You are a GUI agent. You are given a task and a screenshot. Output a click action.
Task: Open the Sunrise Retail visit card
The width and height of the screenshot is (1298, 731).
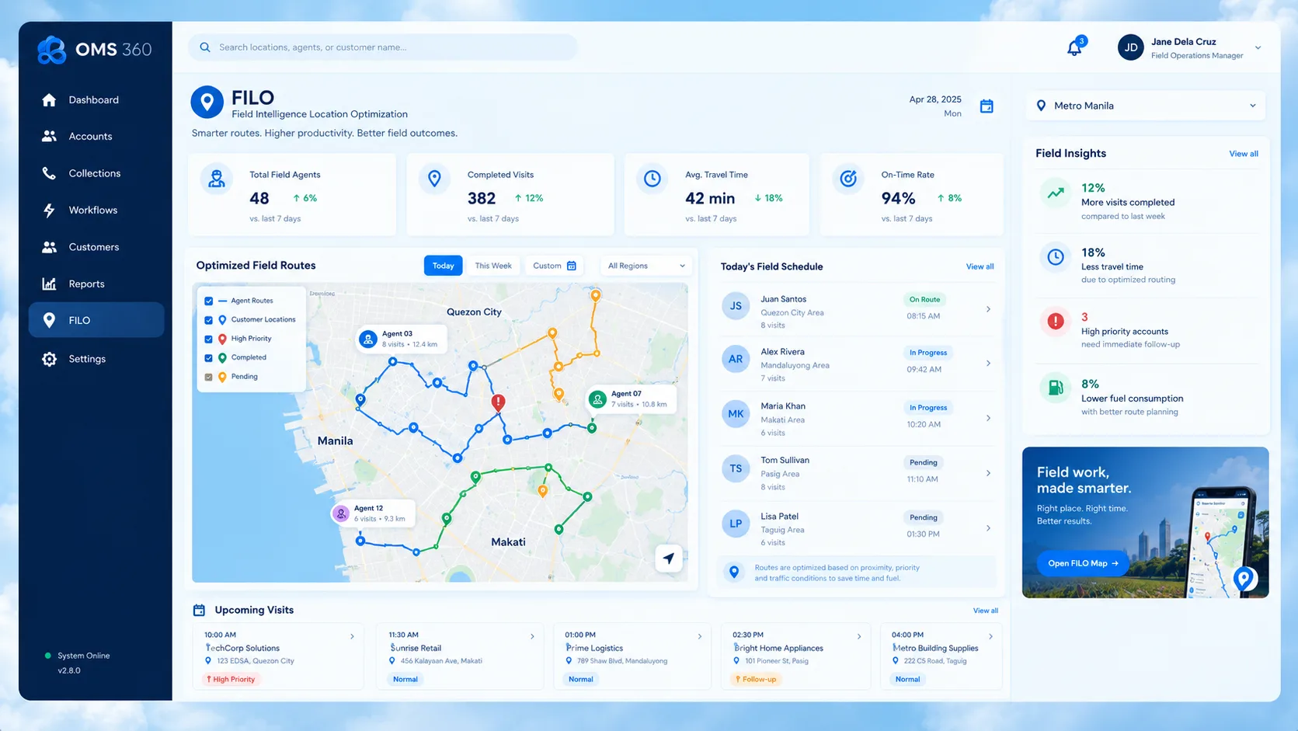(x=460, y=656)
